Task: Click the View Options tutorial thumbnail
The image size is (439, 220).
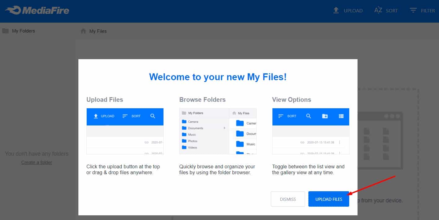Action: point(311,131)
